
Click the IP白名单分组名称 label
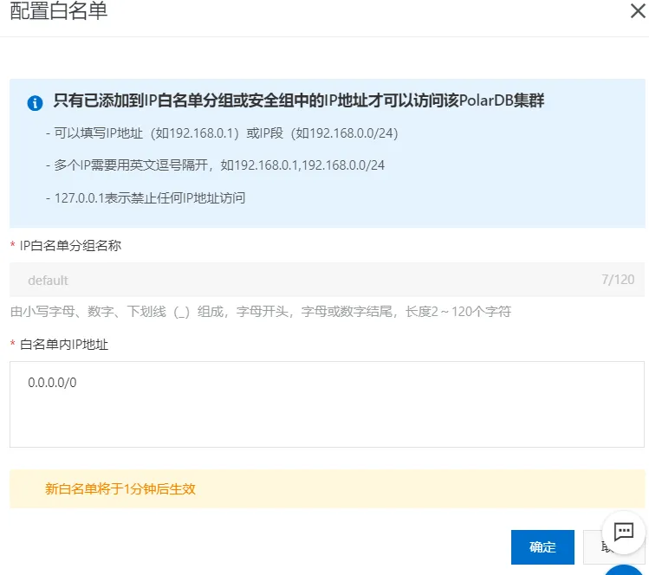coord(70,246)
